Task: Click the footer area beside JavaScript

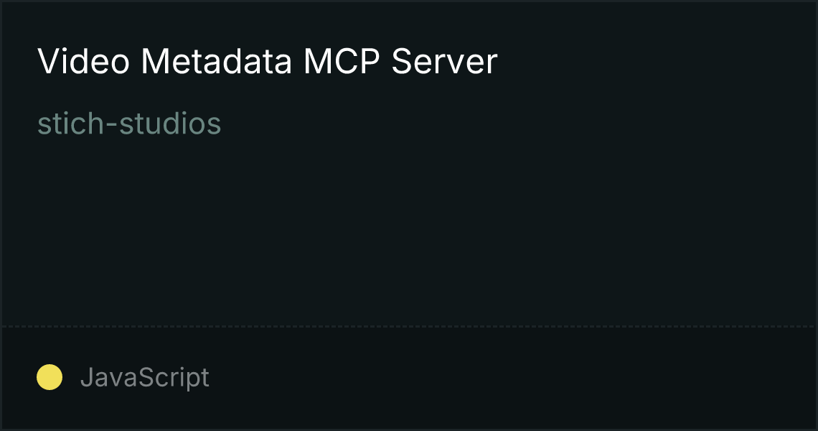Action: [511, 377]
